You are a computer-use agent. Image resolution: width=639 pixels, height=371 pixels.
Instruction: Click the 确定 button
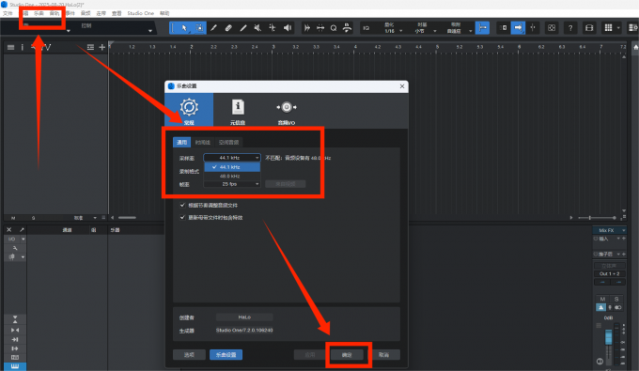point(347,355)
